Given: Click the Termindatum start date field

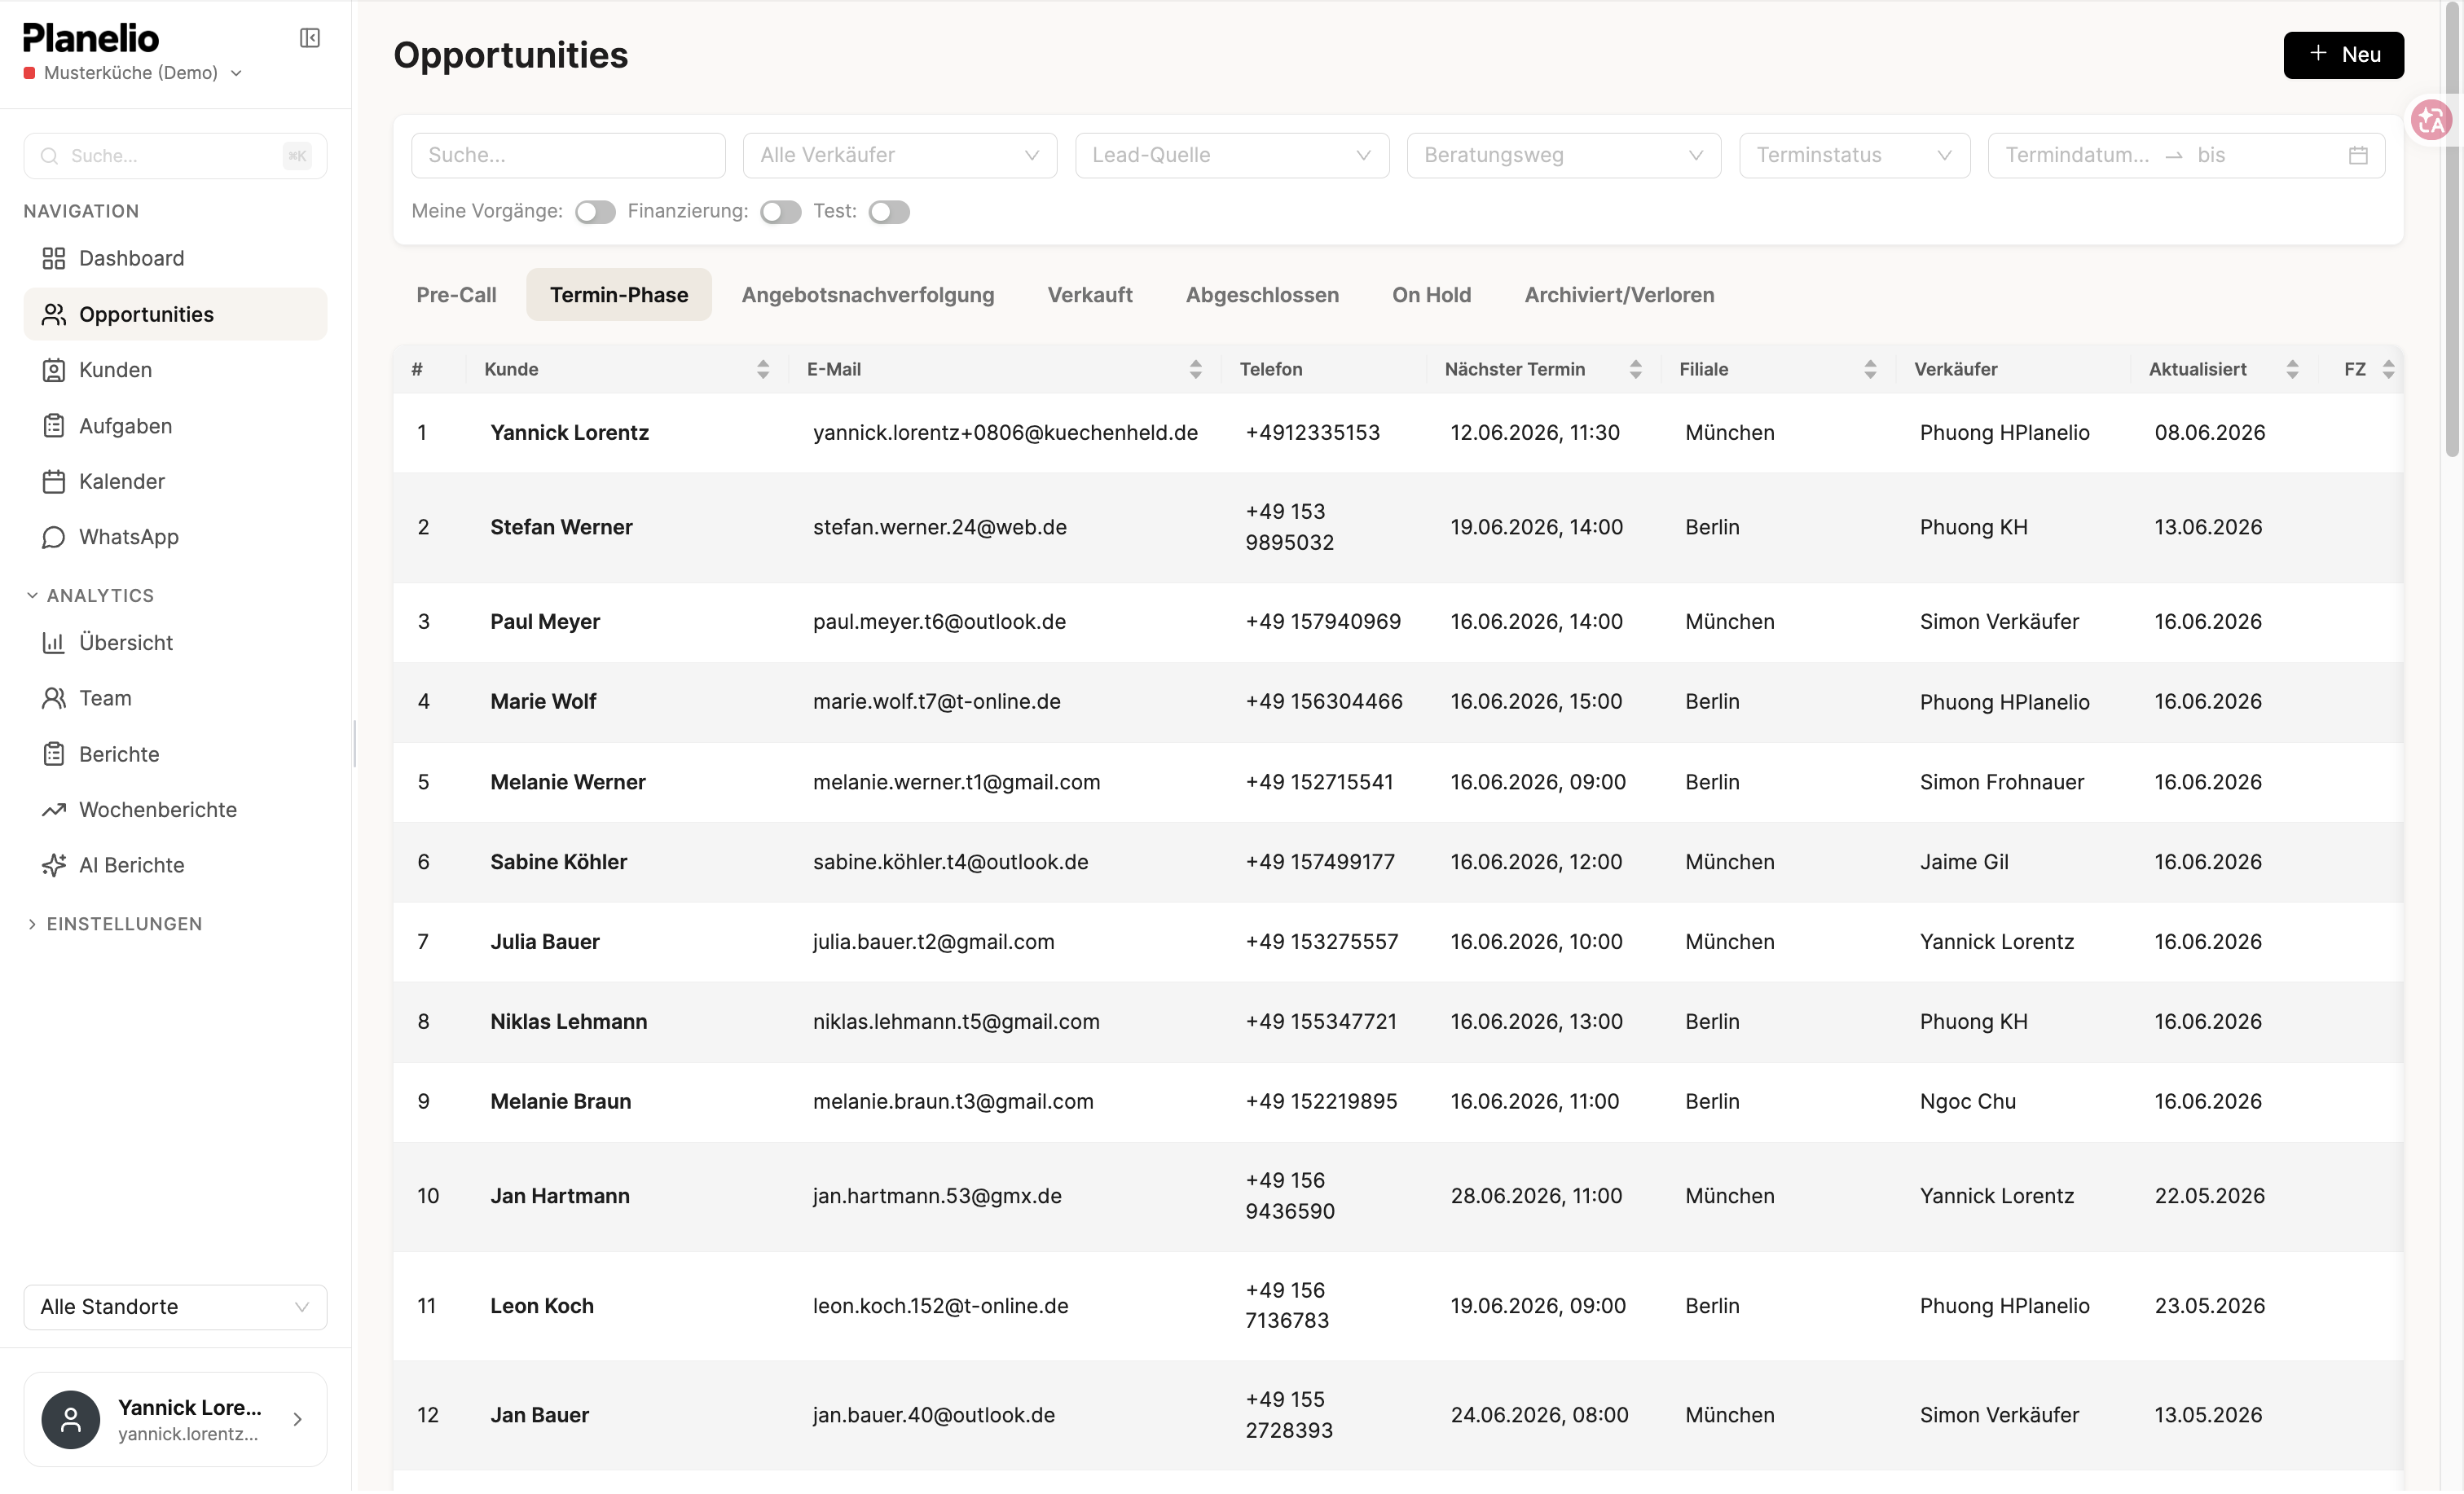Looking at the screenshot, I should tap(2076, 156).
